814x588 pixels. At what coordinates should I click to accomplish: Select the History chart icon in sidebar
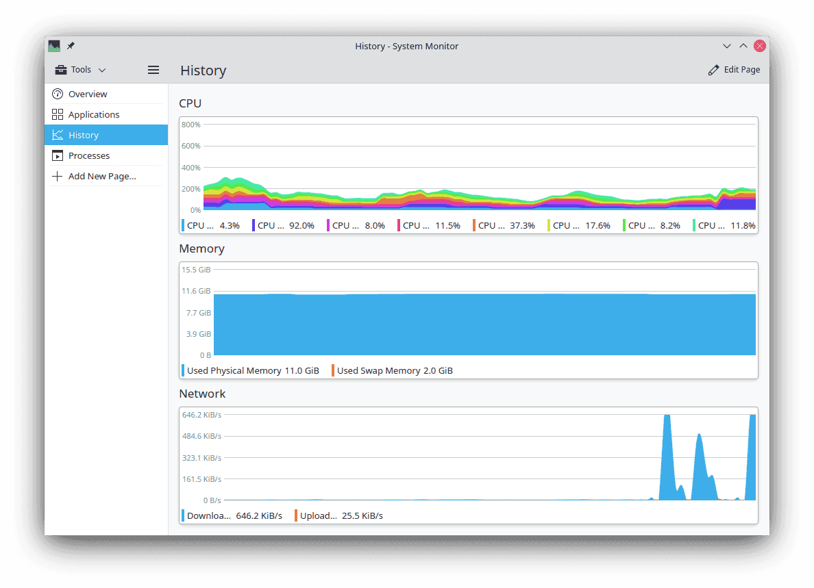point(58,135)
